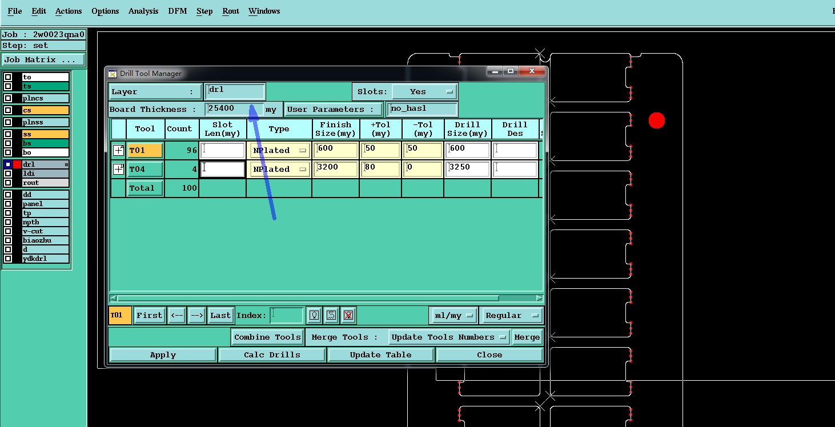Click the Update Table button

click(381, 355)
